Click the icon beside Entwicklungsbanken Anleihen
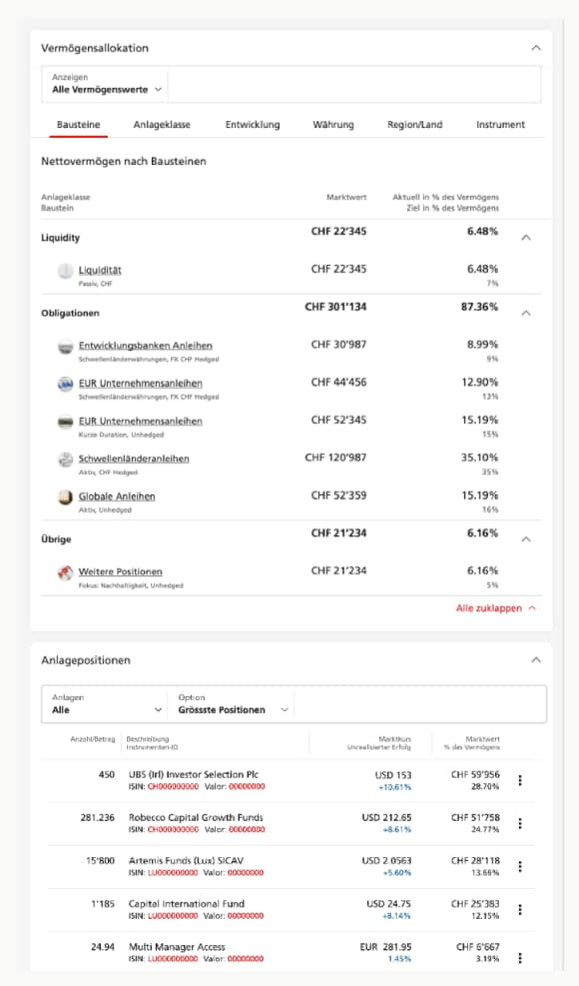This screenshot has width=579, height=986. tap(64, 348)
